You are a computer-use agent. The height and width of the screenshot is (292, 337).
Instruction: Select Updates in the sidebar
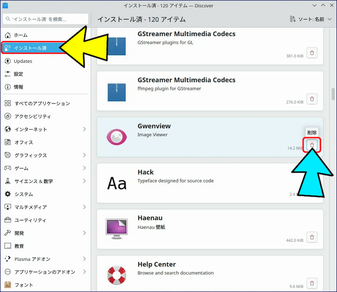tap(23, 61)
